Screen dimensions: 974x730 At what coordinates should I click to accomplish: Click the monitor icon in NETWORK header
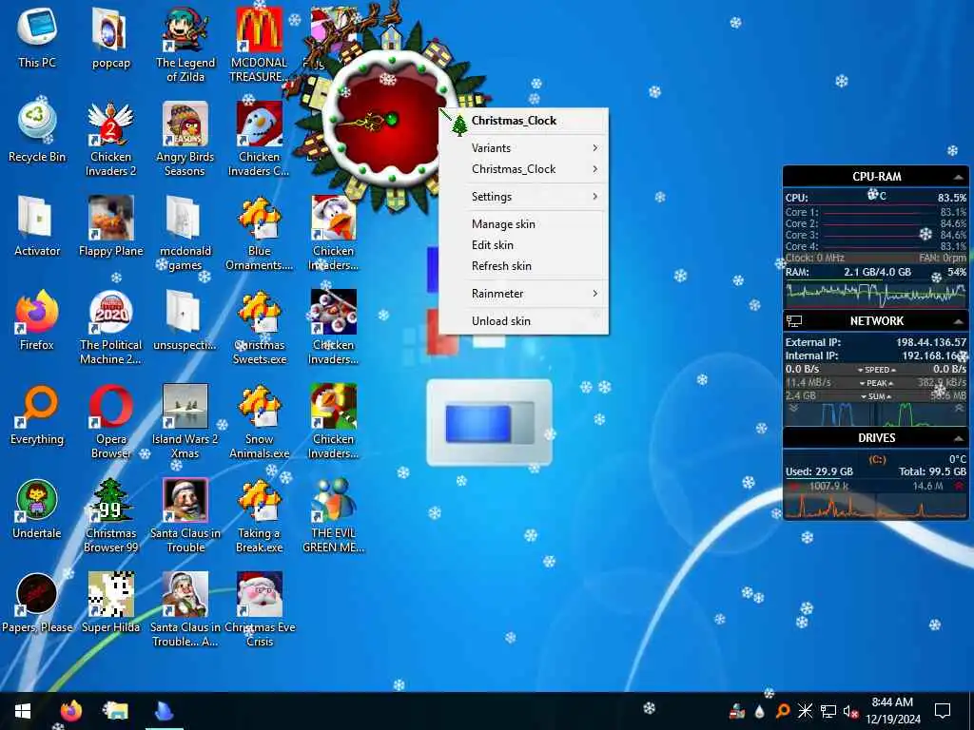point(794,321)
